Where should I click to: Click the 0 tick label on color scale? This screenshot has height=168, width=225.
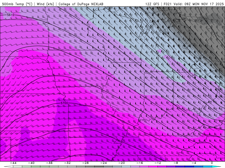point(212,163)
